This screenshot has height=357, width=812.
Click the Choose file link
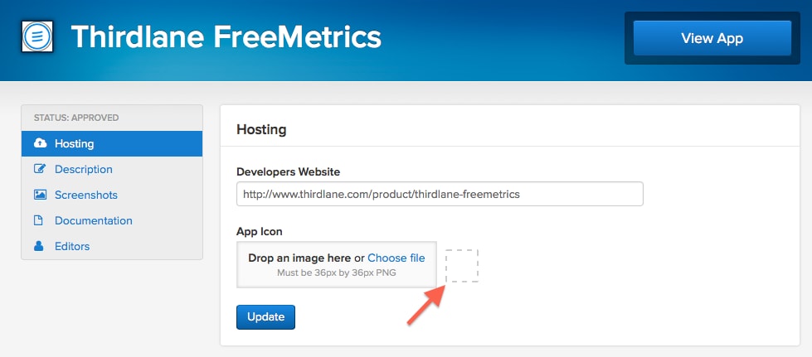396,258
